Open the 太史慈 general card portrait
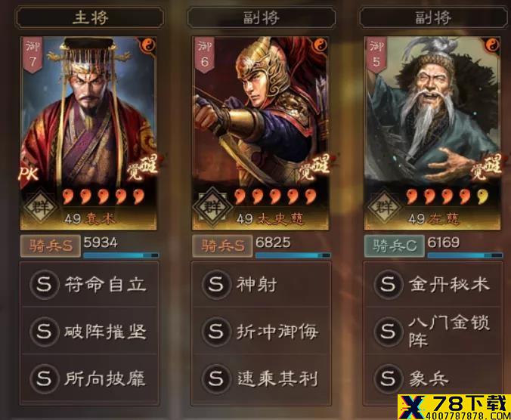 point(260,133)
